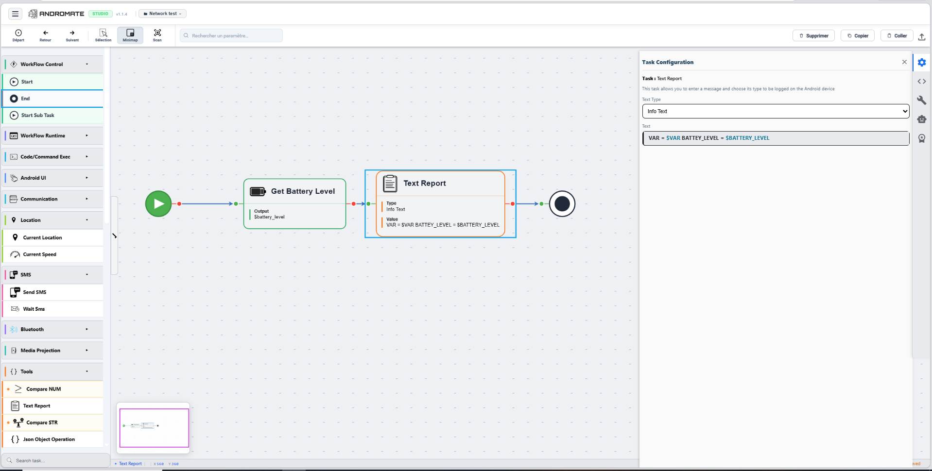
Task: Select the Json Object Operation task
Action: pyautogui.click(x=53, y=439)
